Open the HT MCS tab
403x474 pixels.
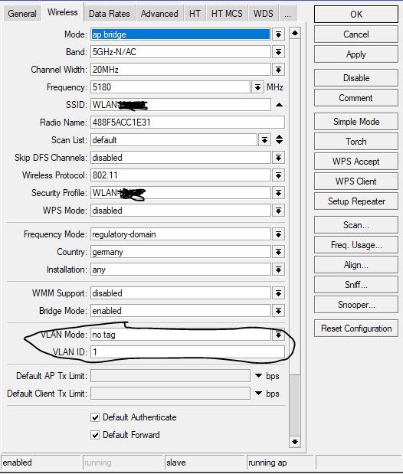click(x=227, y=14)
